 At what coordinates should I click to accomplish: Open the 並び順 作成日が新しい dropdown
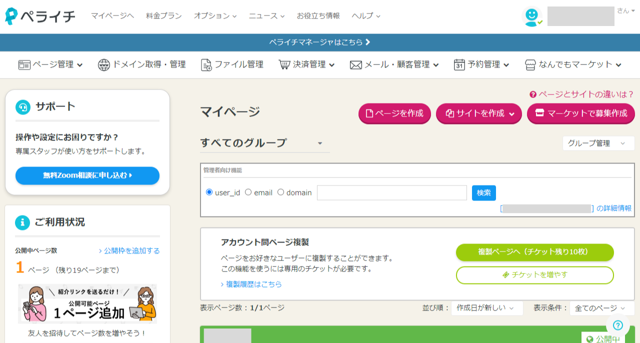pos(487,308)
